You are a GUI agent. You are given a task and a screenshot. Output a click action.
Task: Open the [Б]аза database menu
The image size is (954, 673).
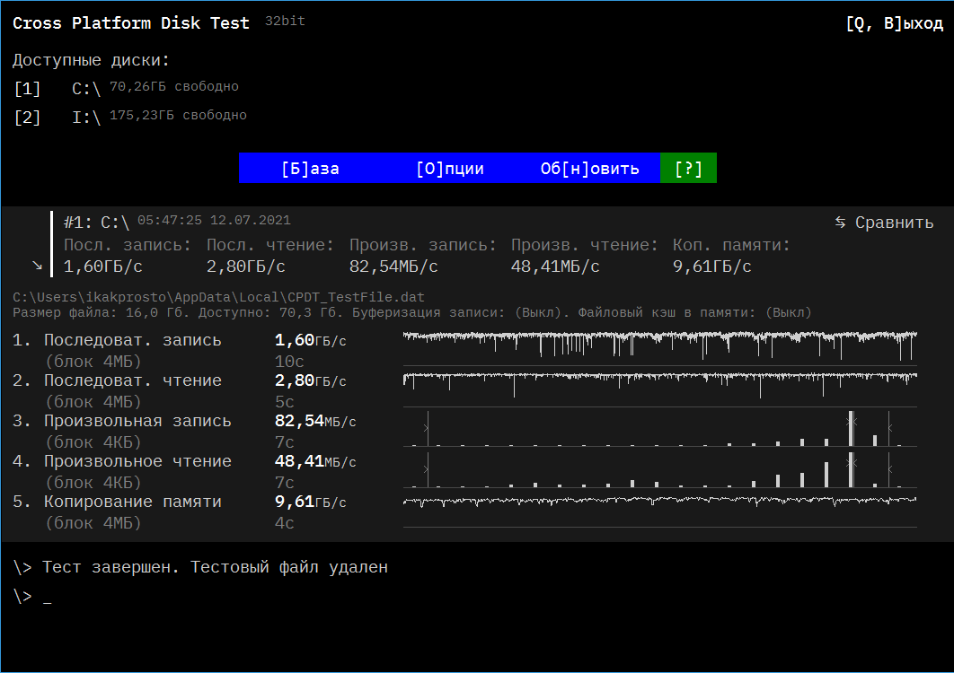(310, 169)
